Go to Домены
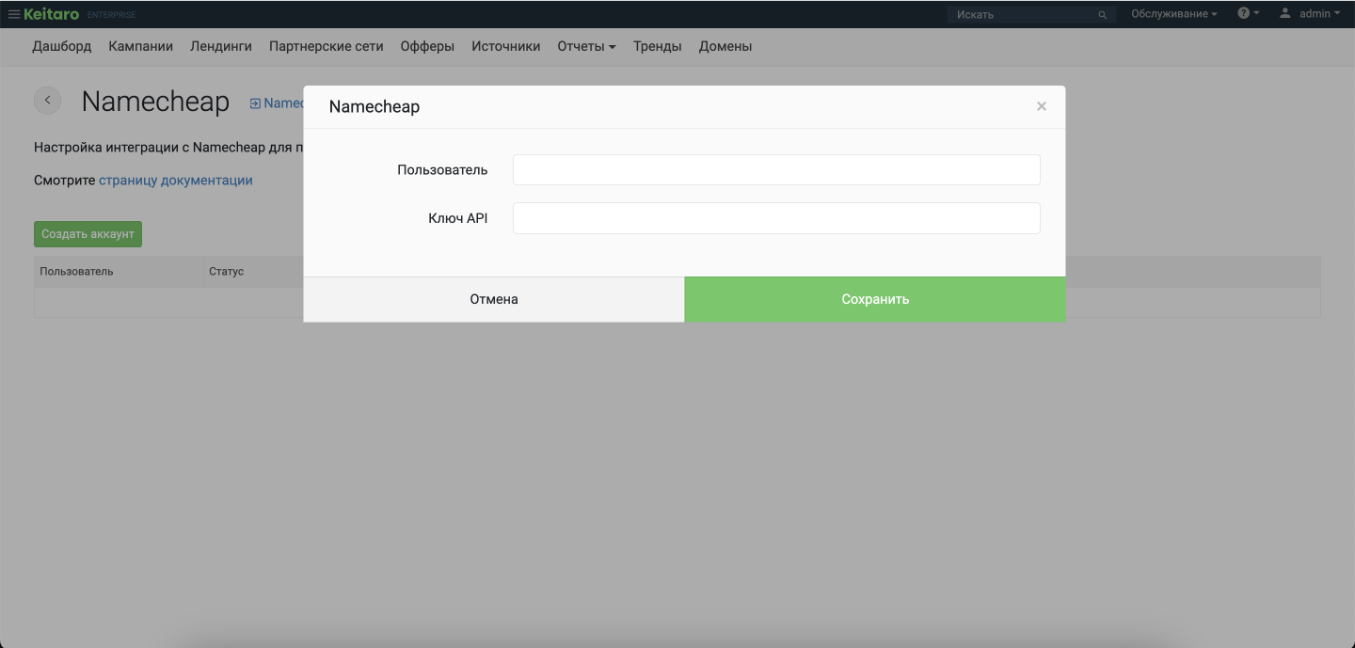This screenshot has width=1355, height=648. point(725,46)
